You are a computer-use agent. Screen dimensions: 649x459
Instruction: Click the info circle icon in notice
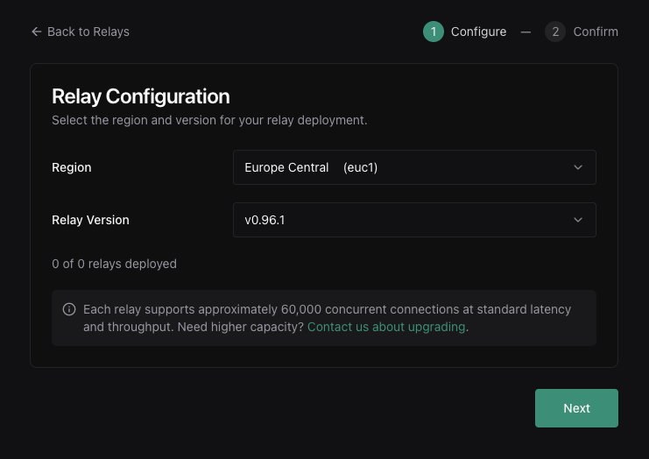pyautogui.click(x=69, y=309)
